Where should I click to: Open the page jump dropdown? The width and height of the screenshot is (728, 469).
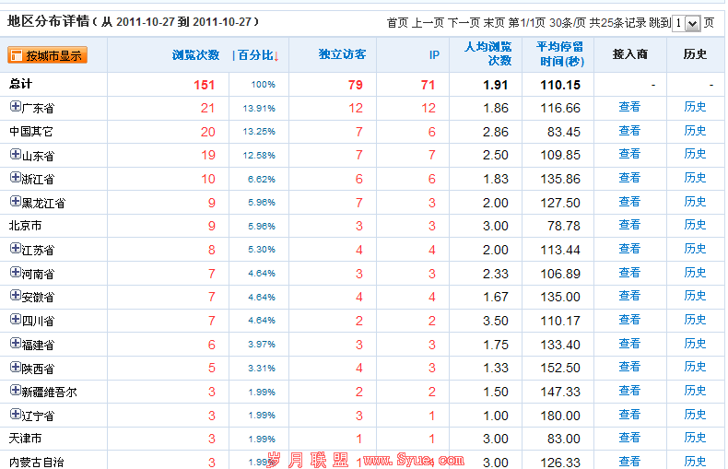pyautogui.click(x=693, y=23)
